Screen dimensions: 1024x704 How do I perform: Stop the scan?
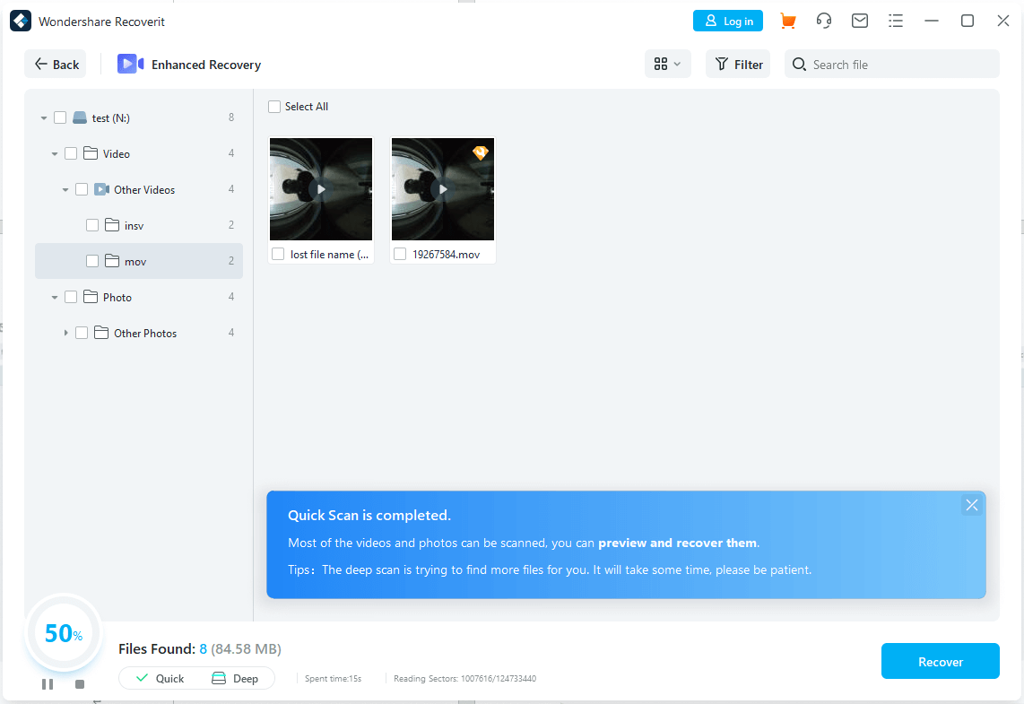click(80, 683)
